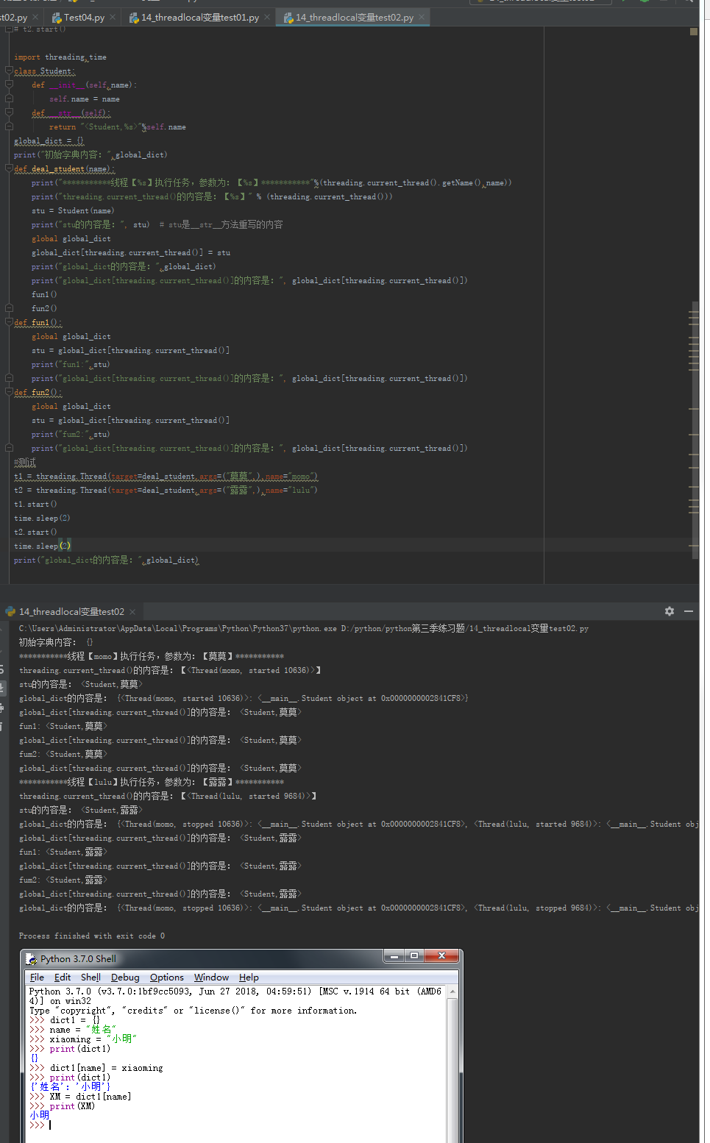Image resolution: width=710 pixels, height=1143 pixels.
Task: Open the Debug menu in Python Shell
Action: (125, 978)
